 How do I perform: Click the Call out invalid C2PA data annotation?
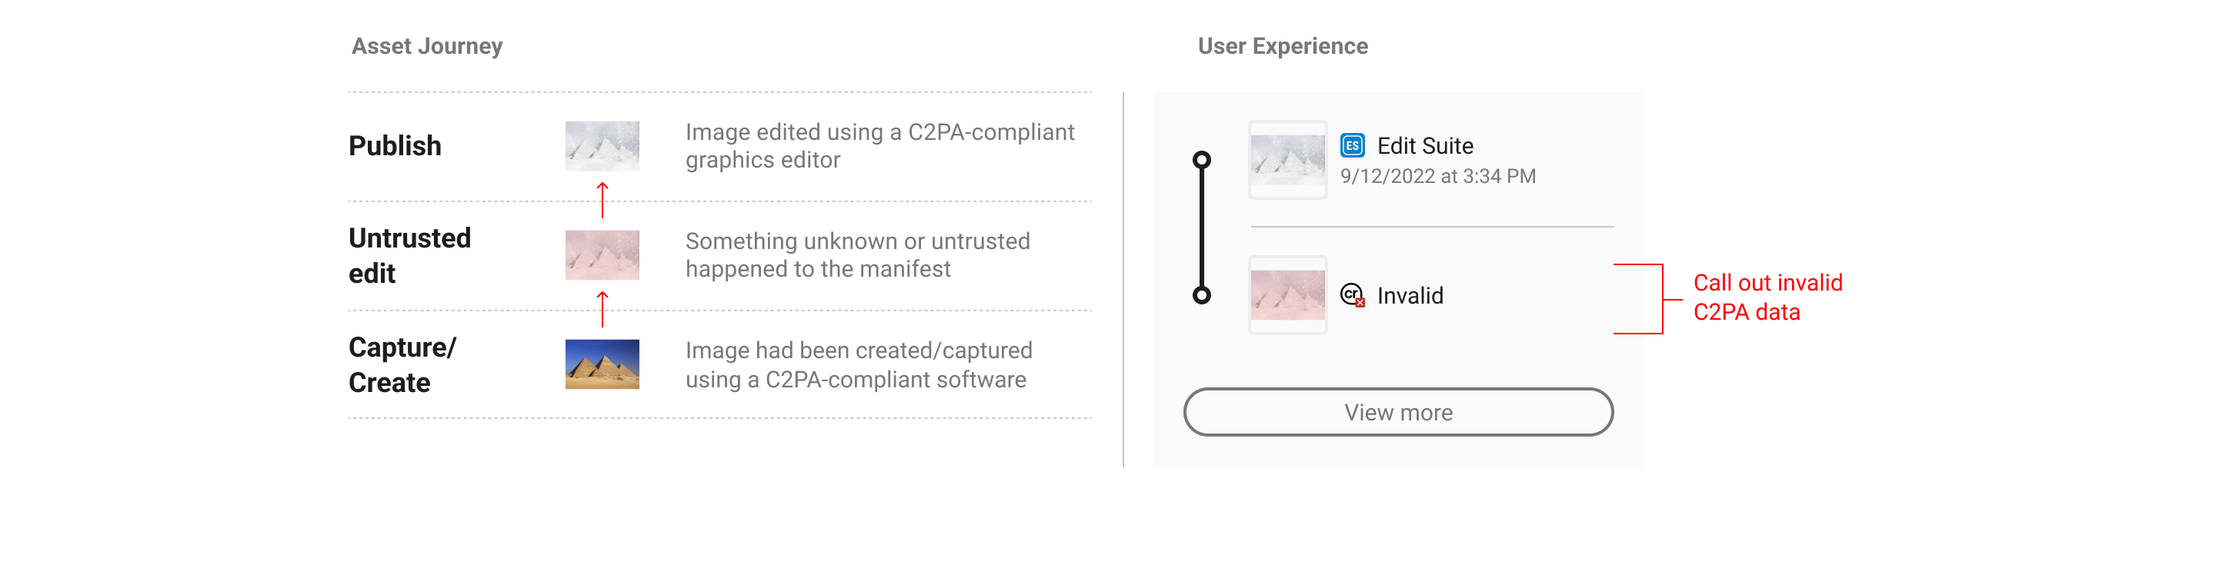[x=1767, y=297]
